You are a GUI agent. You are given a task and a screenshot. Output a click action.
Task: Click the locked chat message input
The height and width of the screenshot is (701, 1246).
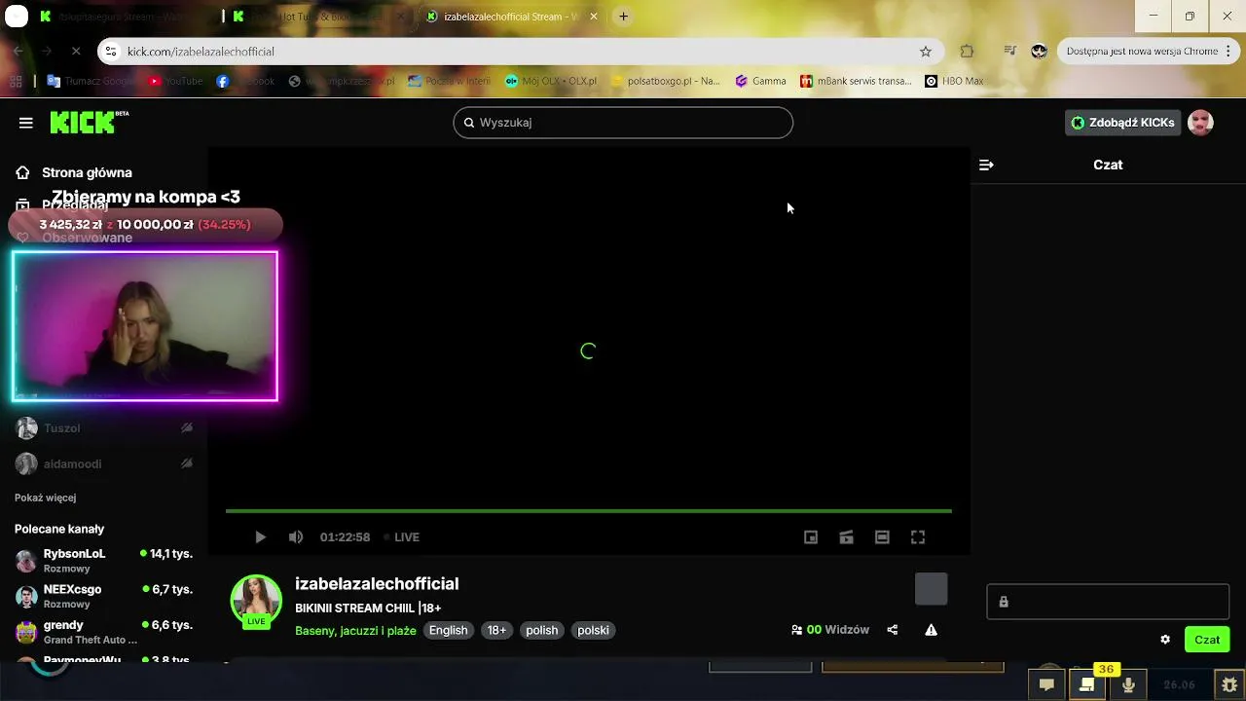tap(1108, 602)
